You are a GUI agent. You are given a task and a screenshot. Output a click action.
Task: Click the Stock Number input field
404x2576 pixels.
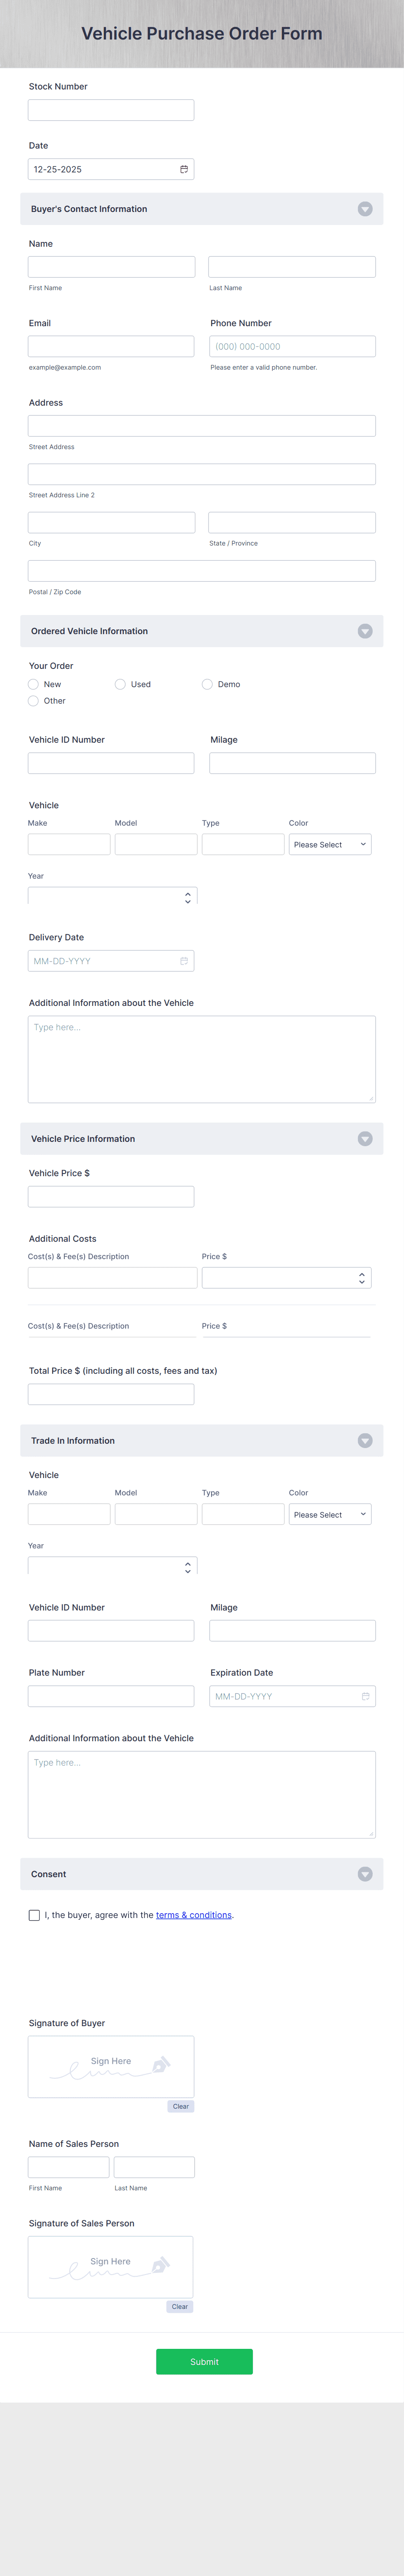click(x=110, y=109)
